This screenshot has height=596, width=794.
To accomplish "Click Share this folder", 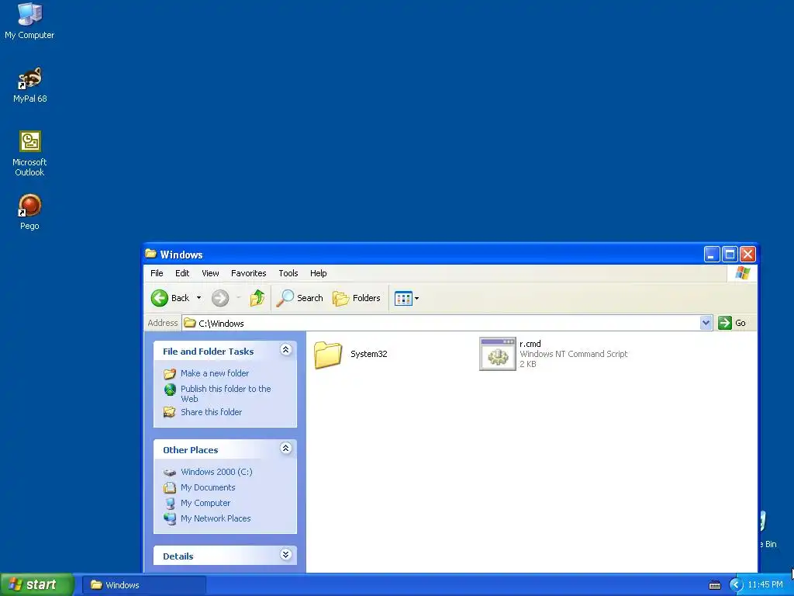I will (211, 412).
